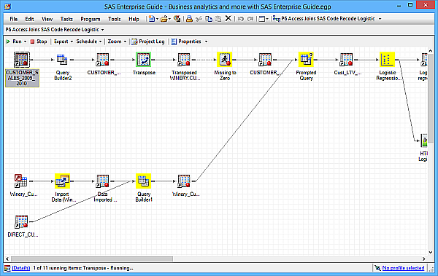Open the Zoom dropdown
This screenshot has width=438, height=276.
117,42
